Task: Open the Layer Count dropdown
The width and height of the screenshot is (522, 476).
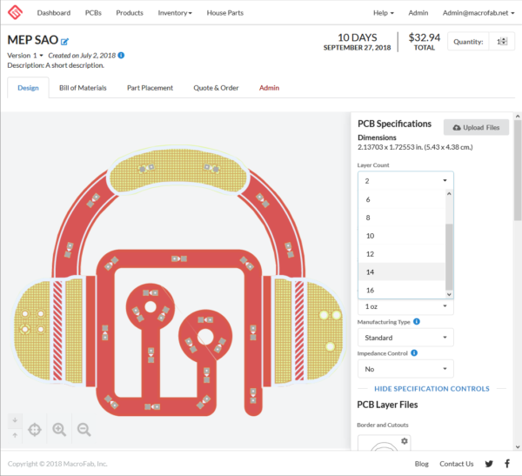Action: tap(405, 181)
